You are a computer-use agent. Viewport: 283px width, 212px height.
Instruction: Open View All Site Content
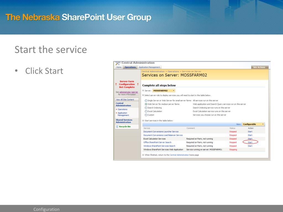(x=125, y=100)
